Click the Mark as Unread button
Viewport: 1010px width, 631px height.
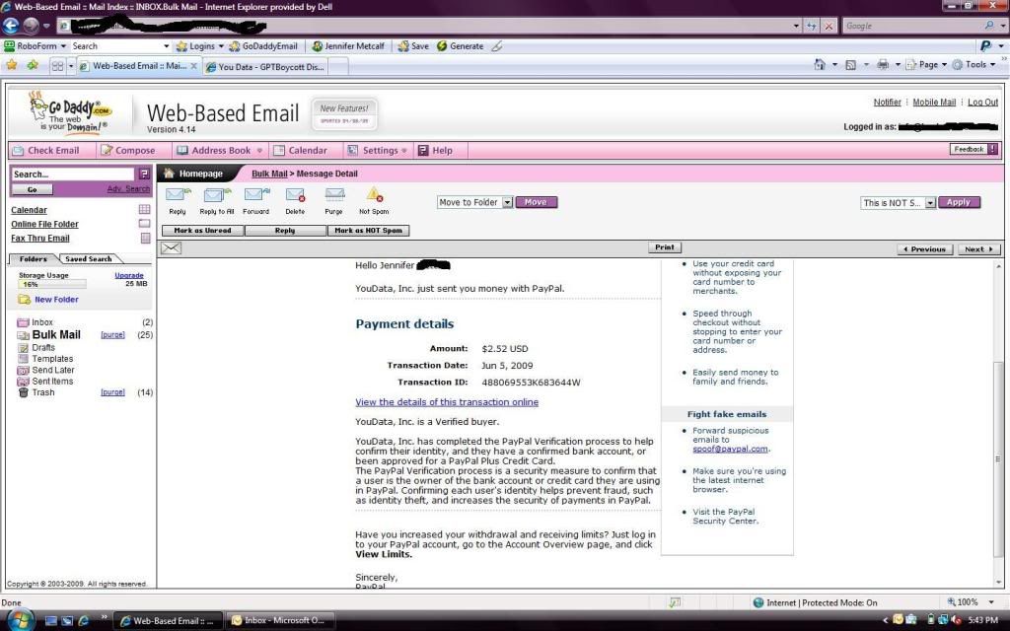(x=202, y=231)
